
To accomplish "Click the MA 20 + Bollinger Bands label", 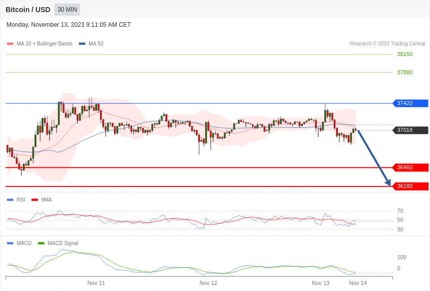I will 45,43.
